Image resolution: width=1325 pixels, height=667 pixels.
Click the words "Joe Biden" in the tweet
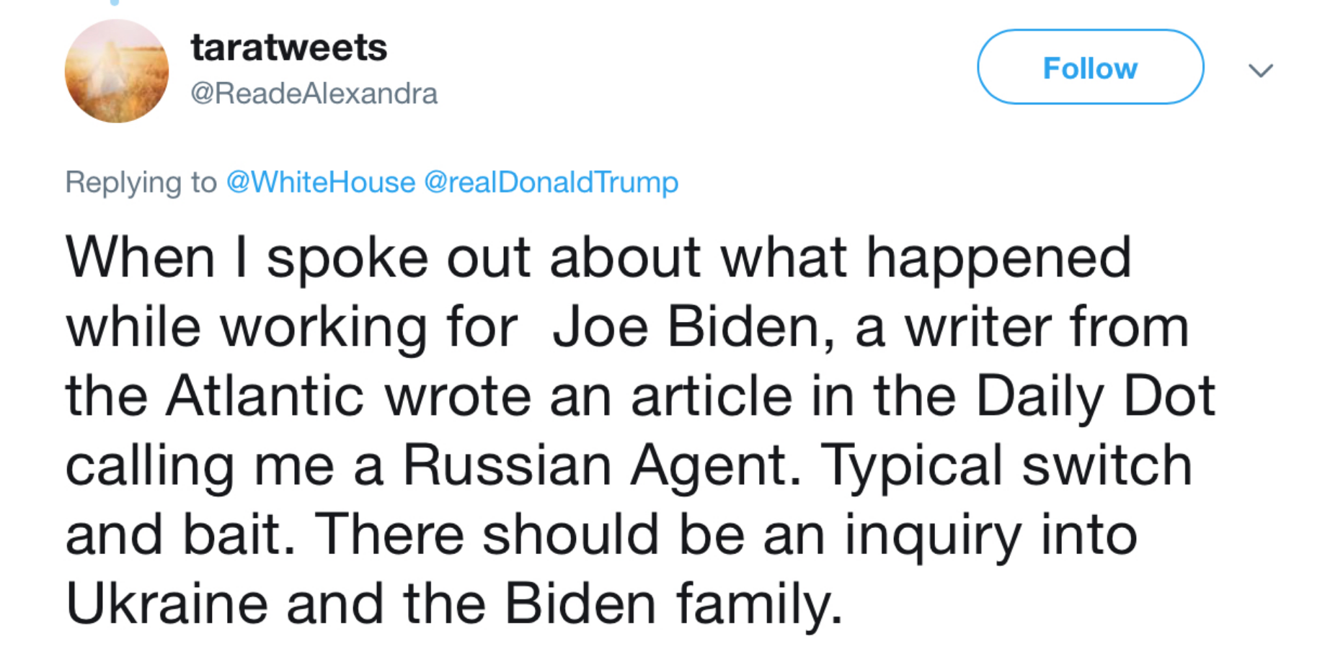click(686, 327)
